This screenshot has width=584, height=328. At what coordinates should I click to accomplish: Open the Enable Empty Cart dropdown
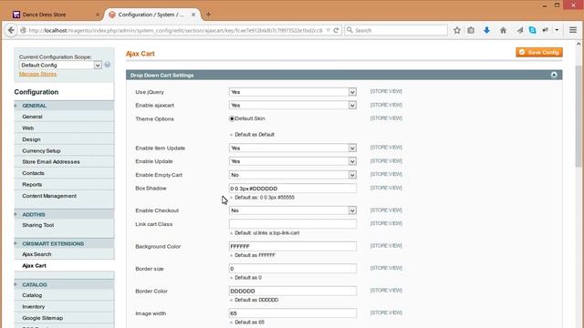(x=293, y=175)
